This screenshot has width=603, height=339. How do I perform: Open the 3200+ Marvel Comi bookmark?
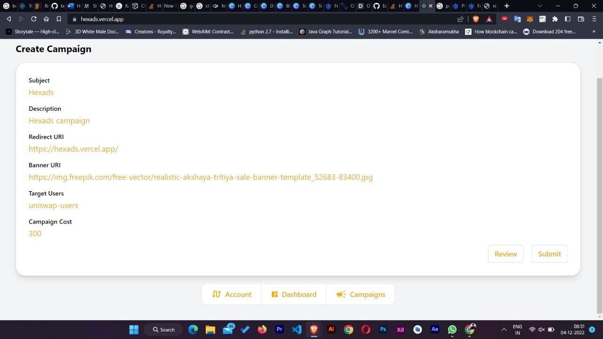[x=385, y=32]
